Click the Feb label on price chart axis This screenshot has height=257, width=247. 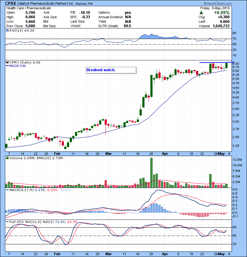tap(57, 154)
